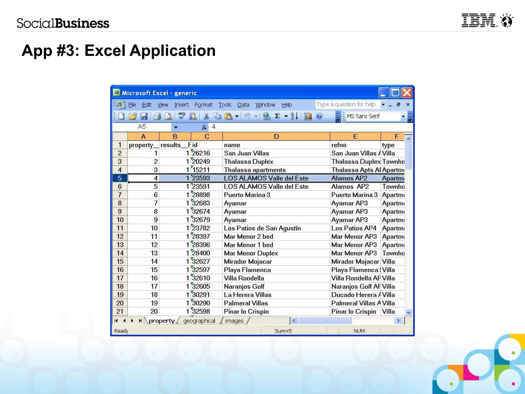Click the Print icon
Screen dimensions: 525x394
[157, 116]
